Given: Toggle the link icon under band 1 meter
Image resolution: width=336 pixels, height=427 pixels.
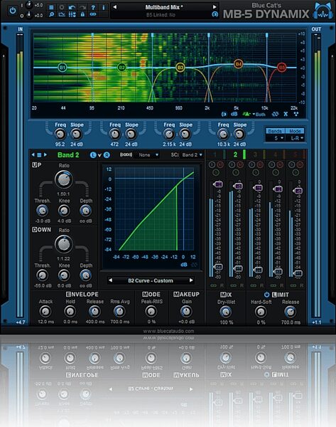Looking at the screenshot, I should point(213,285).
